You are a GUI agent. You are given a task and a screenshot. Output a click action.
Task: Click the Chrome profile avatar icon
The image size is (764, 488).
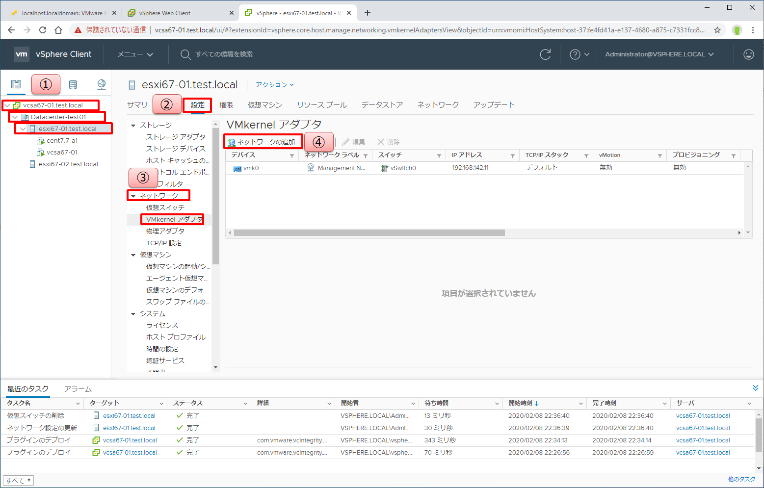coord(737,30)
